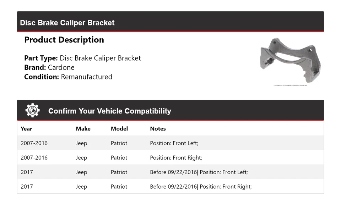Open the caliper bracket product image
Viewport: 341px width, 205px height.
tap(290, 60)
